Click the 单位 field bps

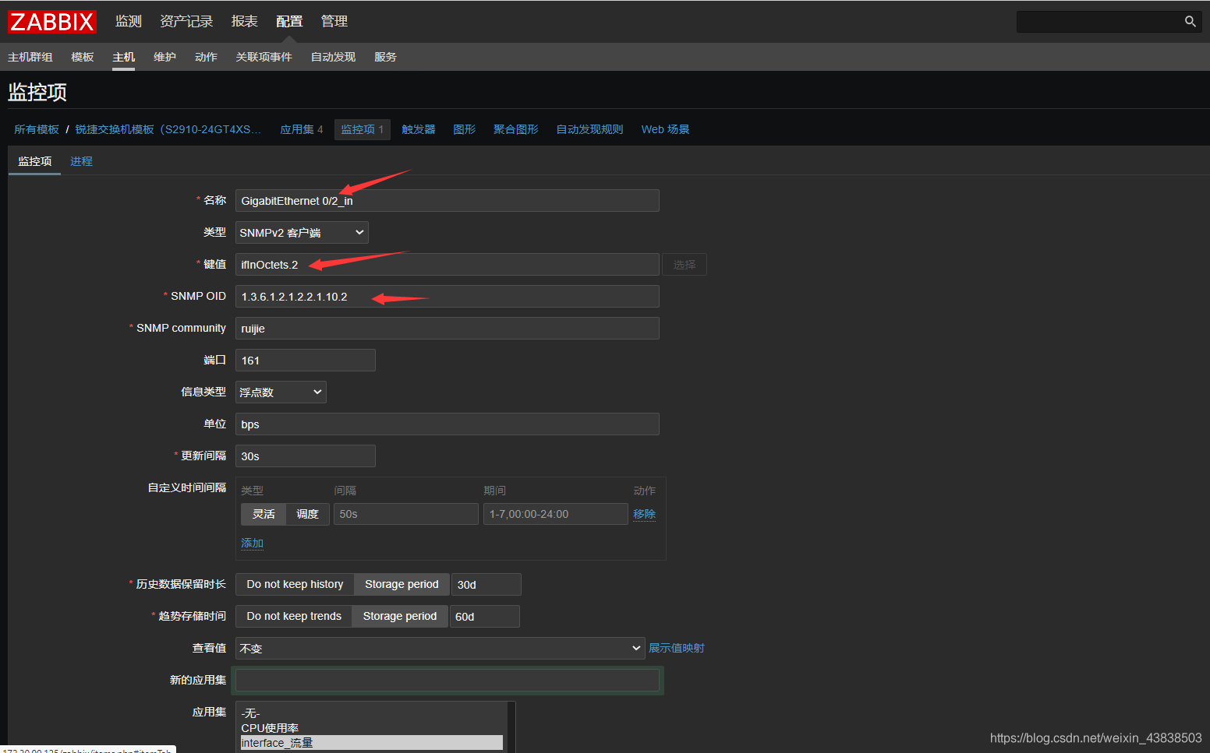click(448, 424)
